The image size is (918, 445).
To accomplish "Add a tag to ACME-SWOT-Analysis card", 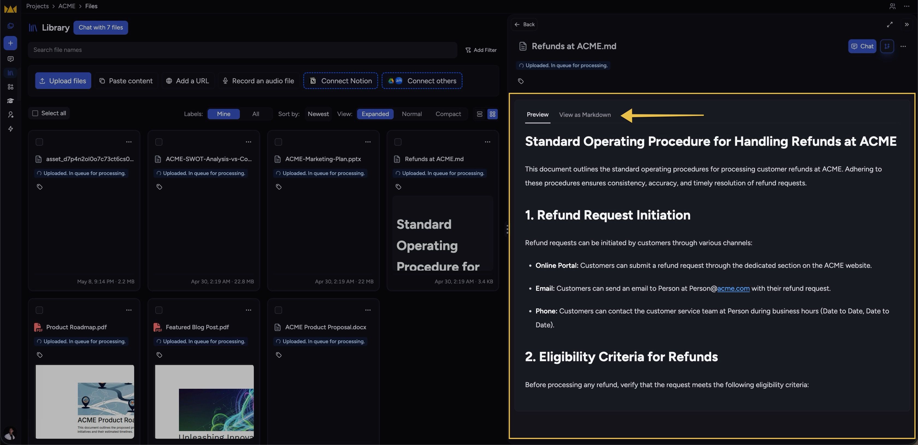I will click(159, 187).
